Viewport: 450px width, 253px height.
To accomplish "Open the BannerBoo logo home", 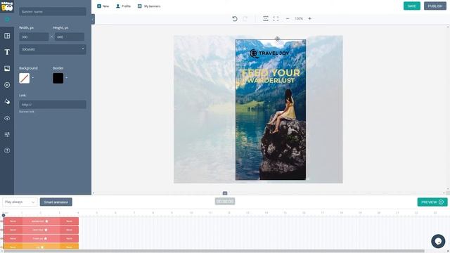I will pos(7,6).
